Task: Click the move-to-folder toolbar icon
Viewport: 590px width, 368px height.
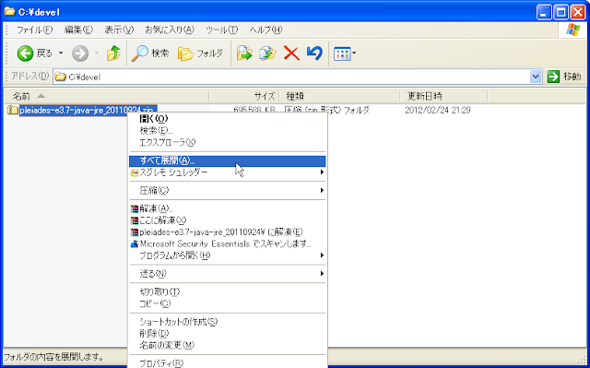Action: click(x=244, y=53)
